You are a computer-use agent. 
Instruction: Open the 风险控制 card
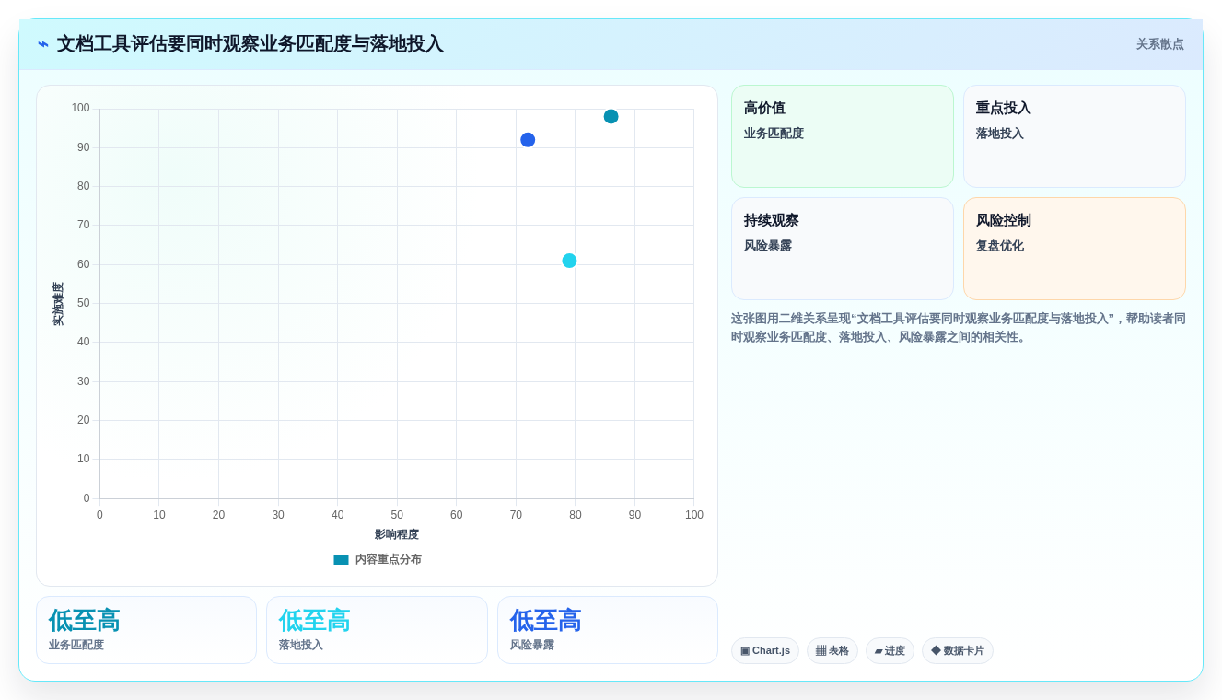[1074, 249]
